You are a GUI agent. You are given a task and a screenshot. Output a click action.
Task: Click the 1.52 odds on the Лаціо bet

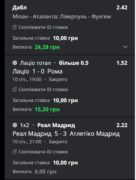122,63
